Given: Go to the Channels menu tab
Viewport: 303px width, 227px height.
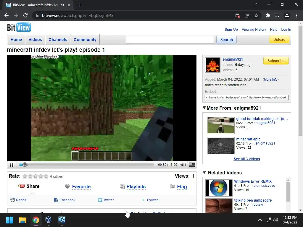Looking at the screenshot, I should [x=58, y=40].
